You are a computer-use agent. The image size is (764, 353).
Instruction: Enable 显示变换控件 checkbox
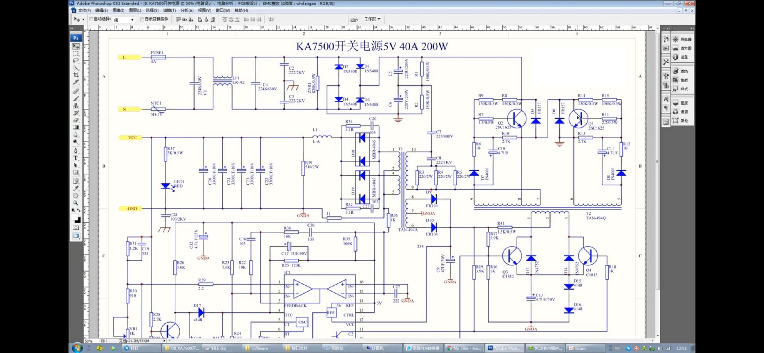pos(142,19)
